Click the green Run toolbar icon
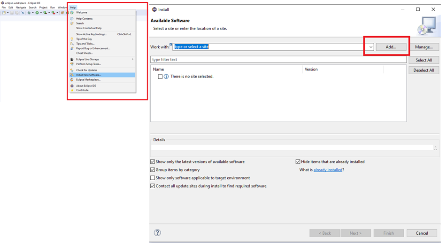Image resolution: width=447 pixels, height=246 pixels. (37, 13)
